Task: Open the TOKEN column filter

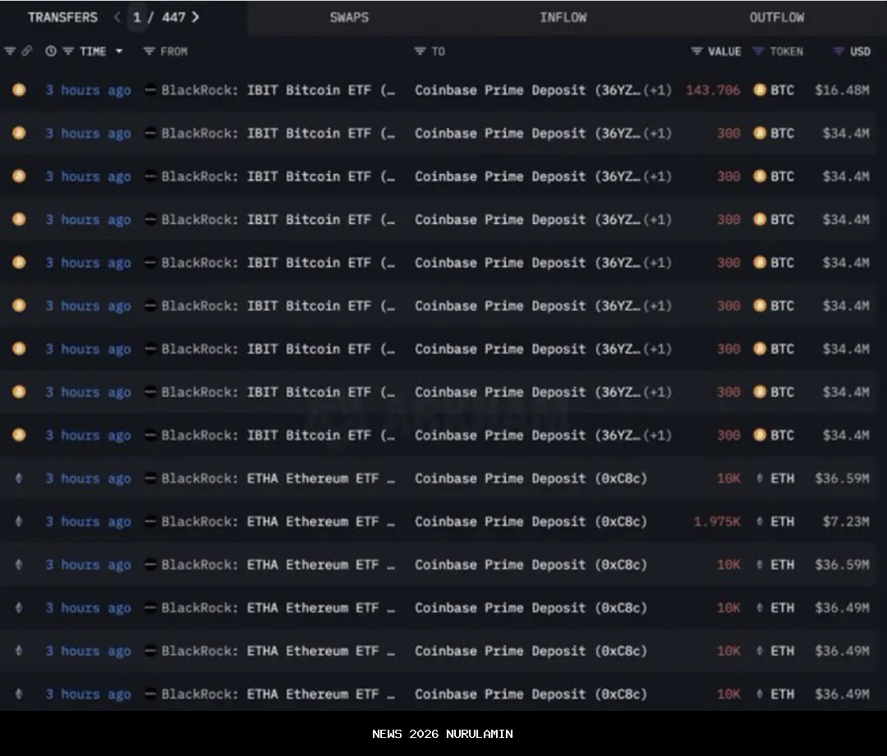Action: [x=759, y=51]
